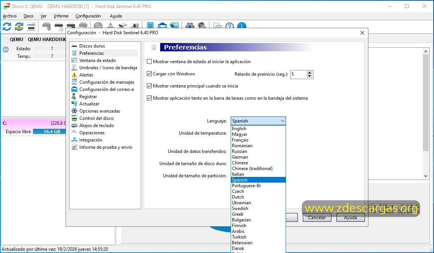This screenshot has height=253, width=434.
Task: Click the speaker sound toolbar icon
Action: [x=202, y=25]
